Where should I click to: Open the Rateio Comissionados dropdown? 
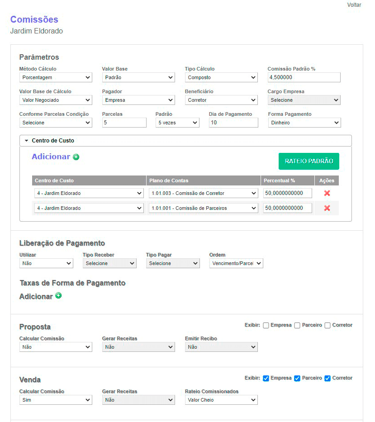pyautogui.click(x=221, y=400)
